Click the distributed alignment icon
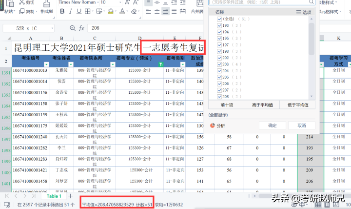 pos(183,11)
